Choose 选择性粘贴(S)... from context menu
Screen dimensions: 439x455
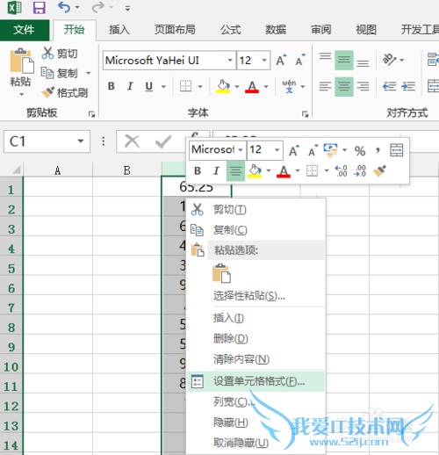point(256,296)
